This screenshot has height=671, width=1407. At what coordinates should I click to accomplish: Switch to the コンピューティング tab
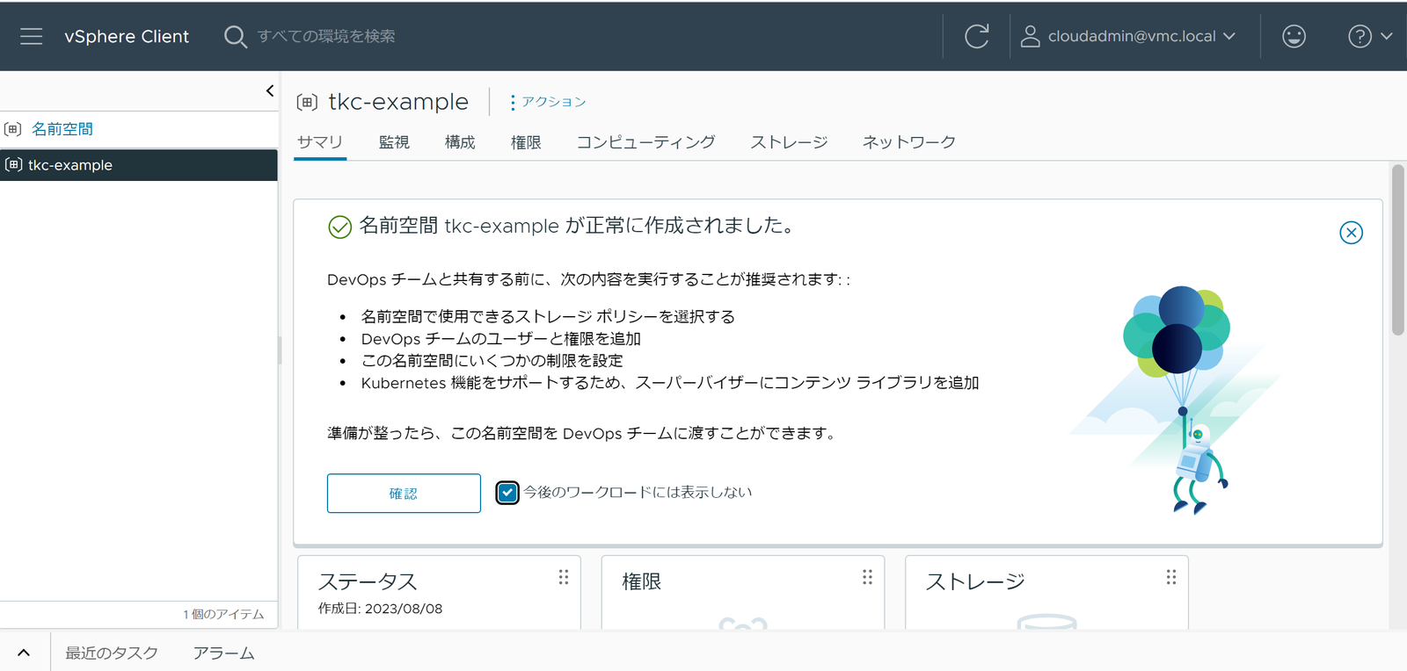click(645, 142)
